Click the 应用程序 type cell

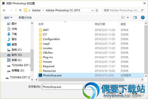coord(126,75)
